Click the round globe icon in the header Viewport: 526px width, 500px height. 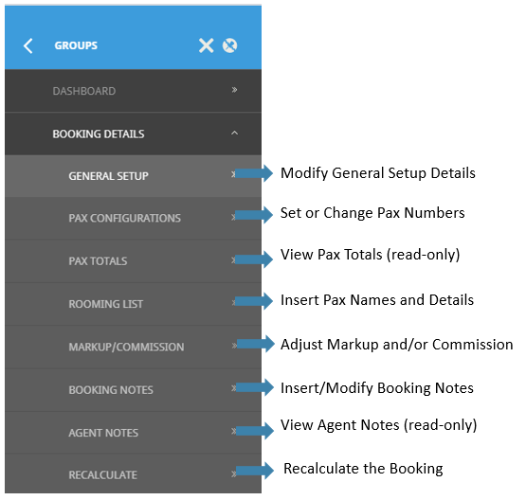click(229, 45)
